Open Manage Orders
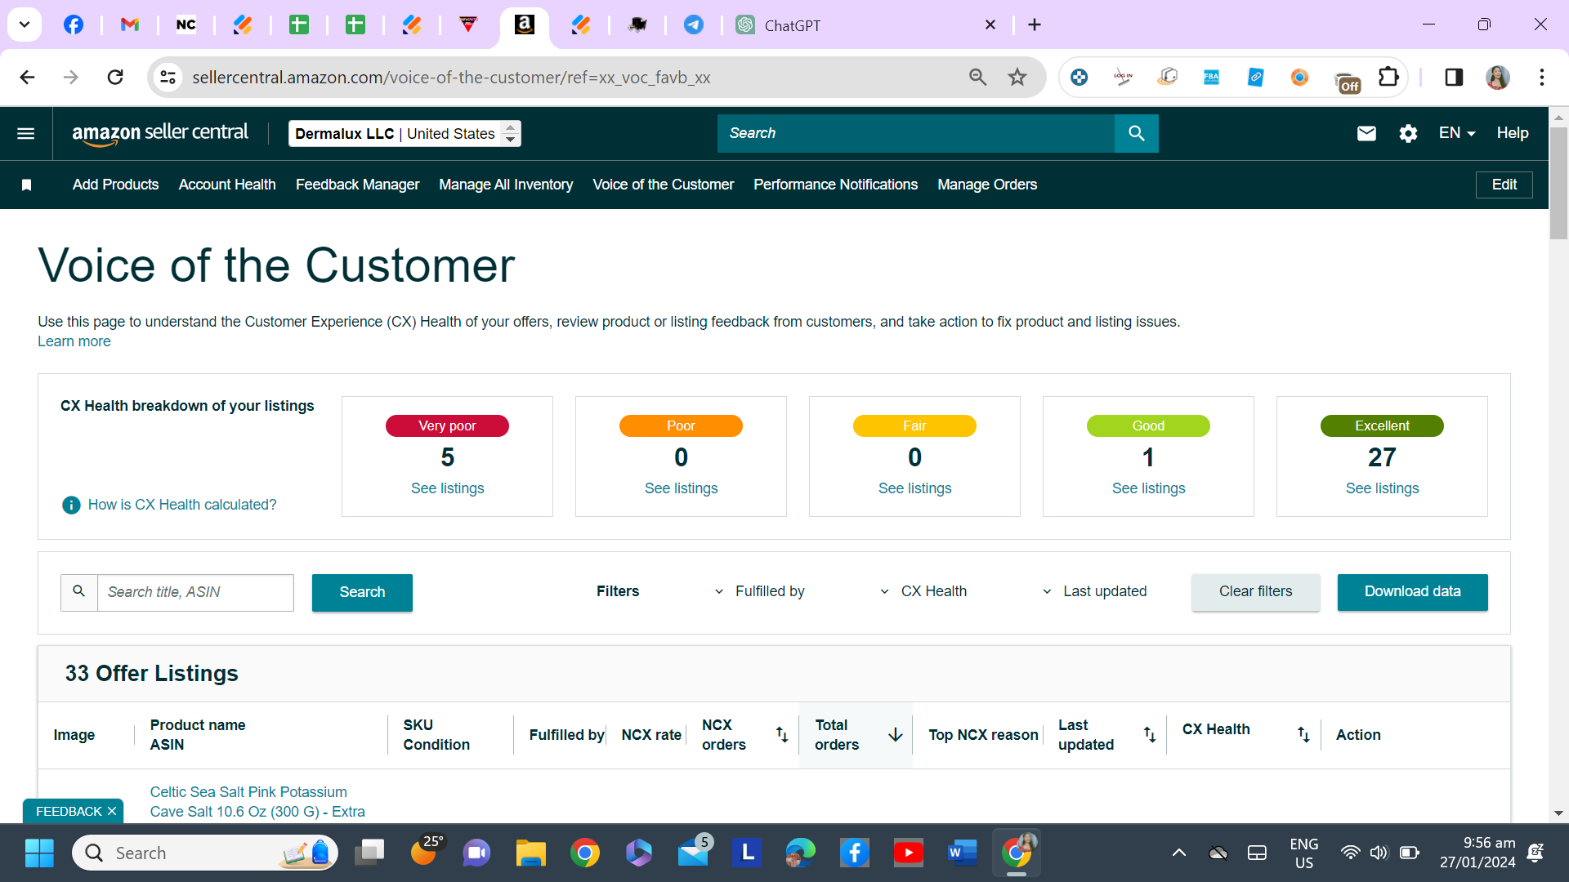 pyautogui.click(x=987, y=185)
